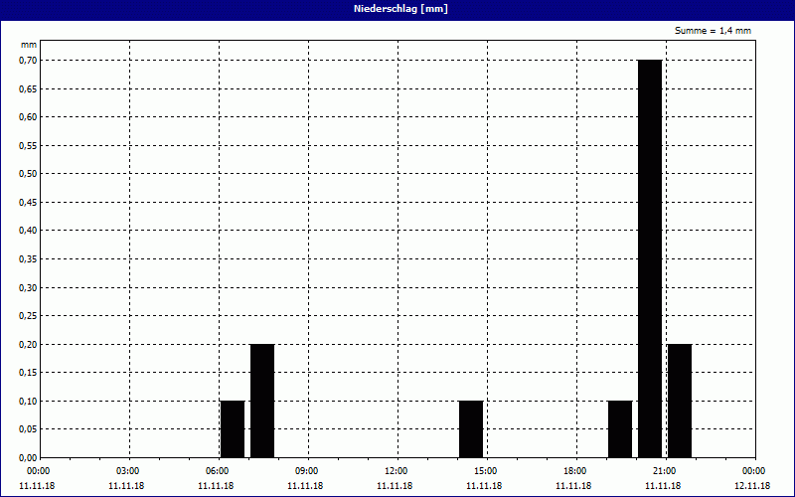Click the 12.11.18 date label at axis end
The width and height of the screenshot is (795, 497).
[x=752, y=486]
